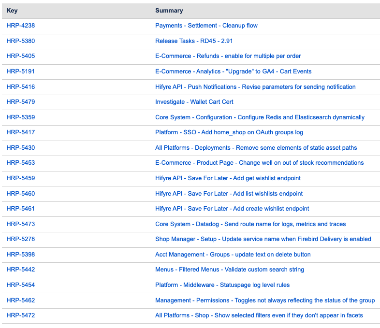
Task: Open the SSO add home_shop summary link
Action: pyautogui.click(x=229, y=132)
